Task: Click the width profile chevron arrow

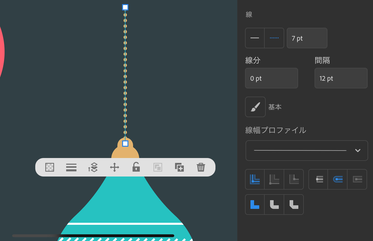Action: coord(358,151)
